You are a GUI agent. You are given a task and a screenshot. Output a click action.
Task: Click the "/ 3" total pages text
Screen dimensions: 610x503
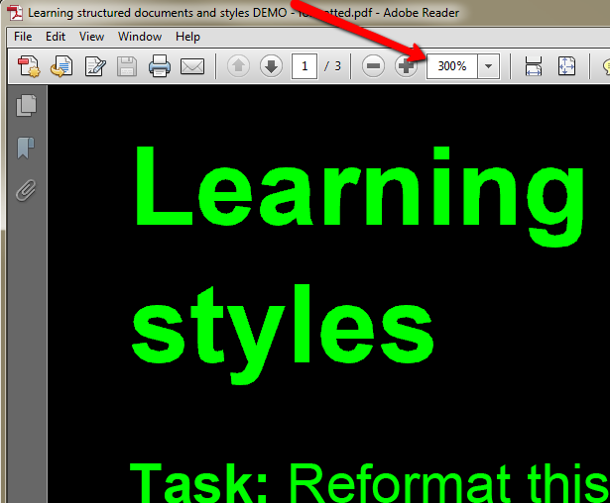click(x=332, y=66)
